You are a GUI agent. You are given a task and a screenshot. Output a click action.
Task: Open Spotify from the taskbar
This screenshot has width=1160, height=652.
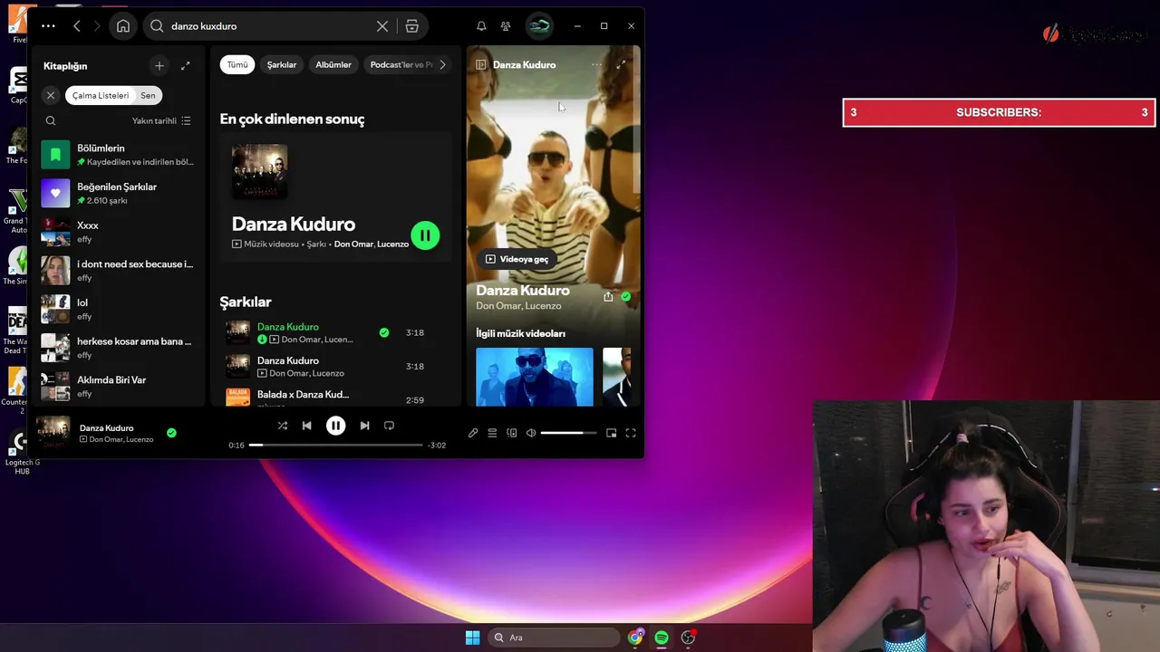(x=662, y=638)
